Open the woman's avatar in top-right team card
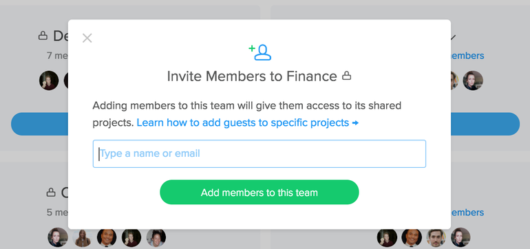The height and width of the screenshot is (249, 530). (x=473, y=80)
